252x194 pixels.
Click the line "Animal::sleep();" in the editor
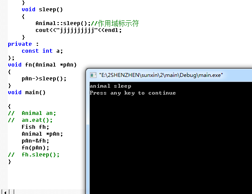tap(63, 23)
